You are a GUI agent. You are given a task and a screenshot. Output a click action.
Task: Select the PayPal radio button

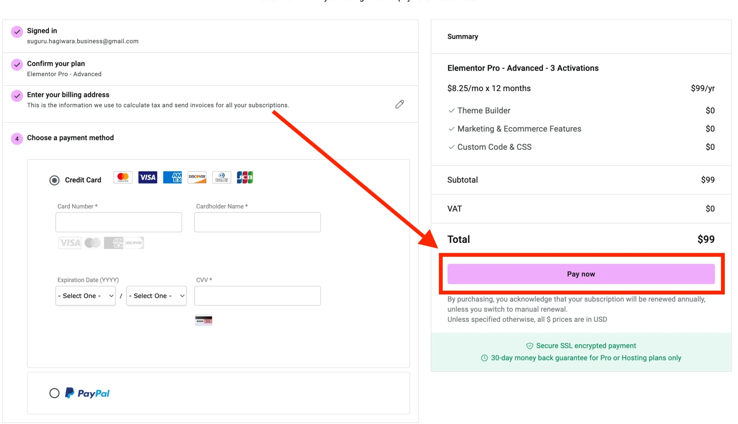[x=55, y=393]
